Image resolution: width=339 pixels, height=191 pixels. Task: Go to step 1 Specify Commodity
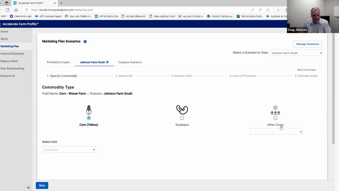pyautogui.click(x=62, y=76)
